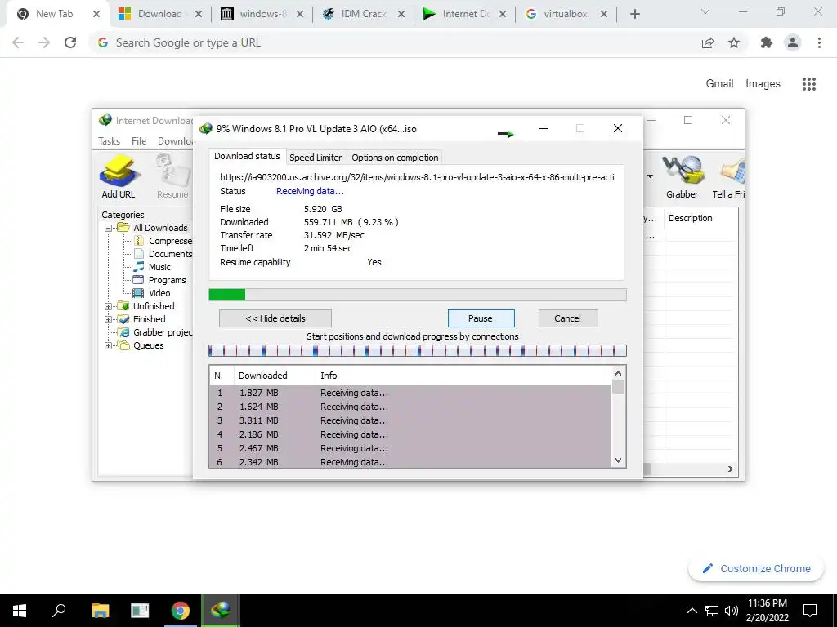This screenshot has width=837, height=627.
Task: Click connections list scroll down arrow
Action: tap(618, 460)
